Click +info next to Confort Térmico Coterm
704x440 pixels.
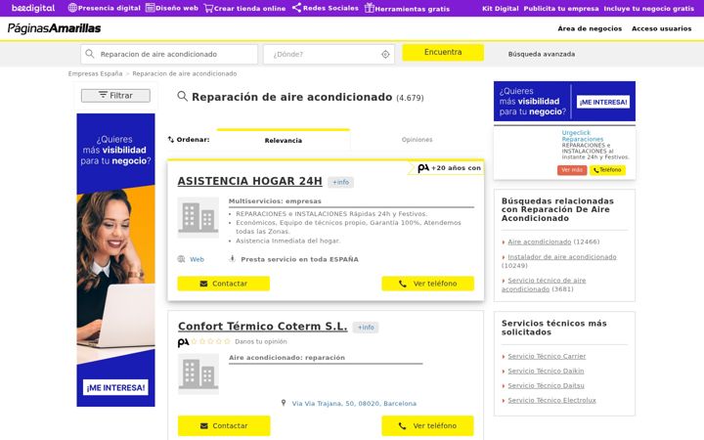(366, 328)
